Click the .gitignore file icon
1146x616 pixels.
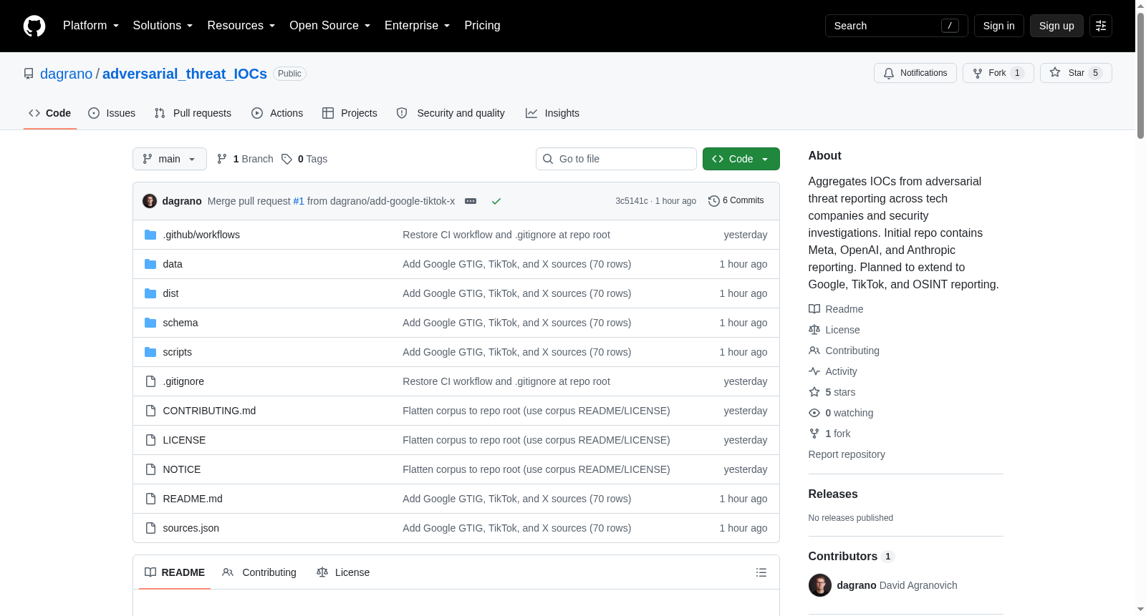[x=150, y=381]
